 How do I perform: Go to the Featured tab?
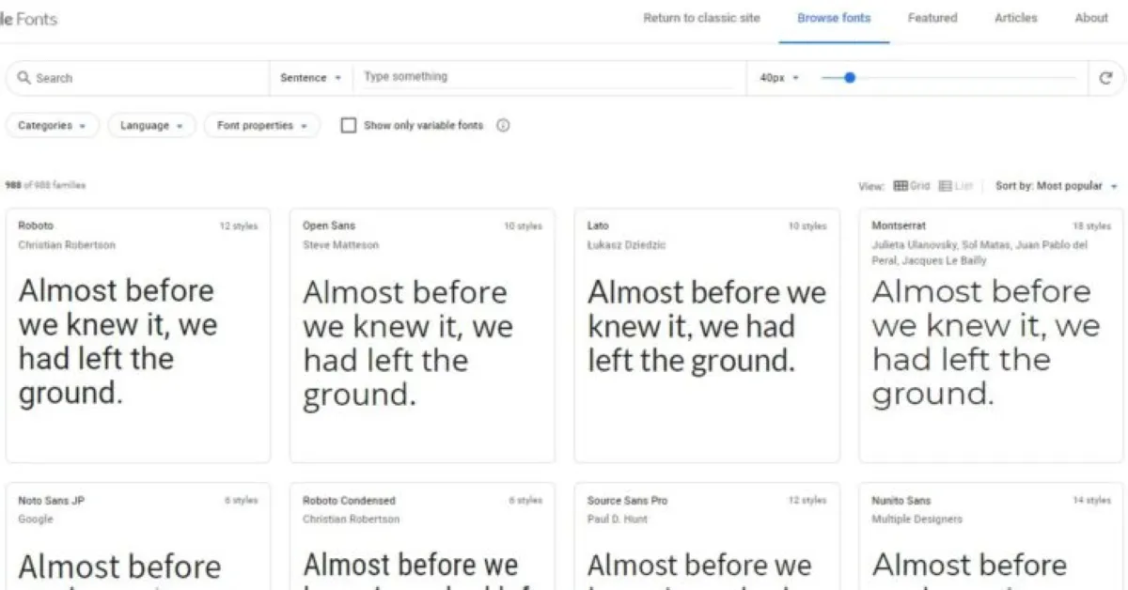932,18
